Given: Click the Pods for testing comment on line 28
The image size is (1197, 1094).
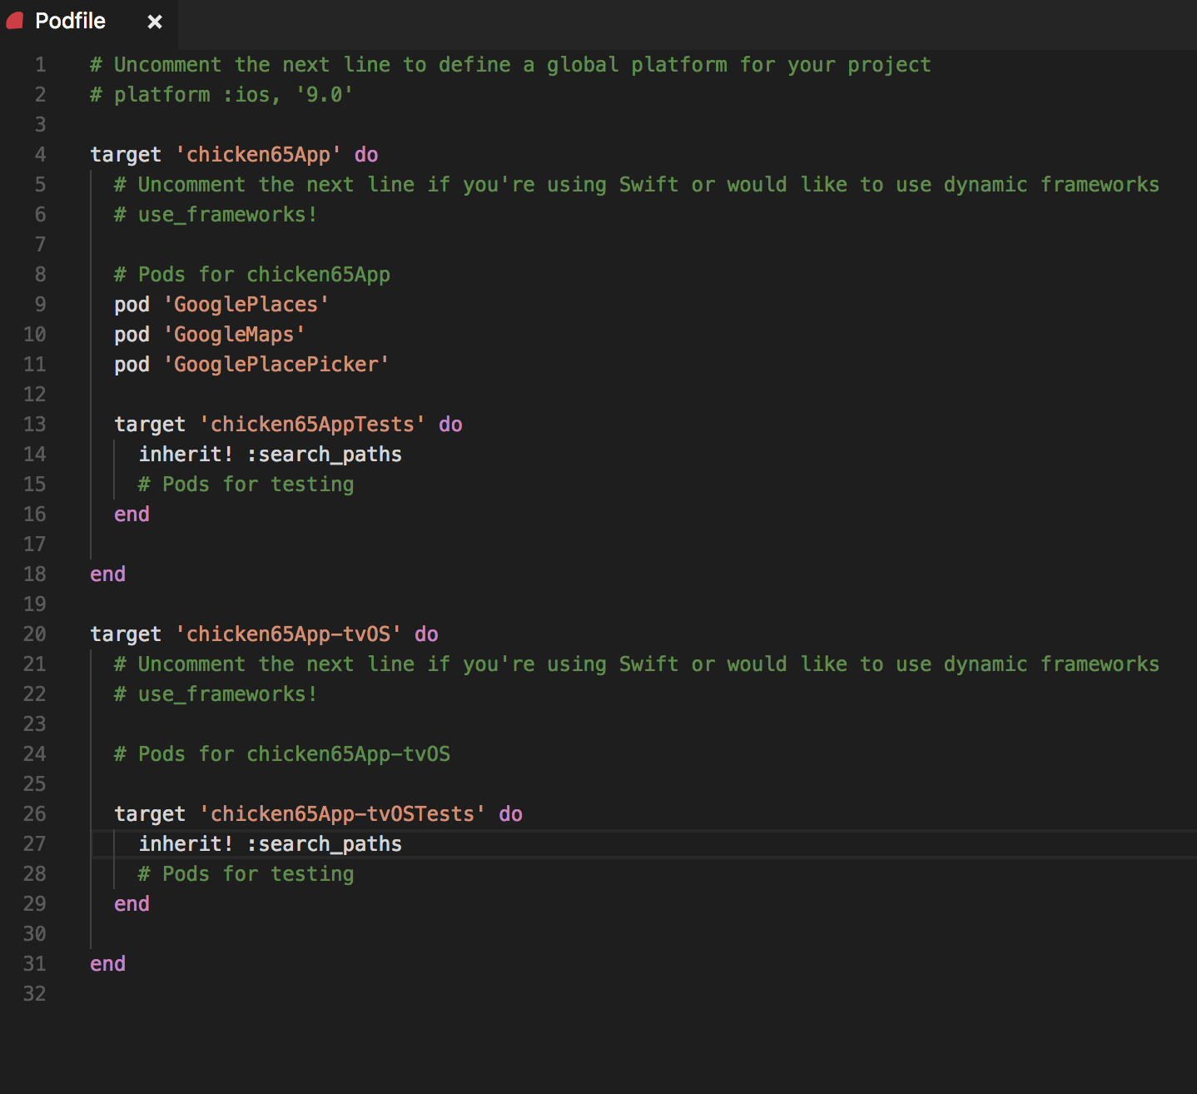Looking at the screenshot, I should pos(246,873).
